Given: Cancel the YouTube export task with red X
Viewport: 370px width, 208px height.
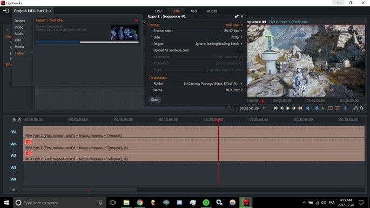Looking at the screenshot, I should [136, 20].
